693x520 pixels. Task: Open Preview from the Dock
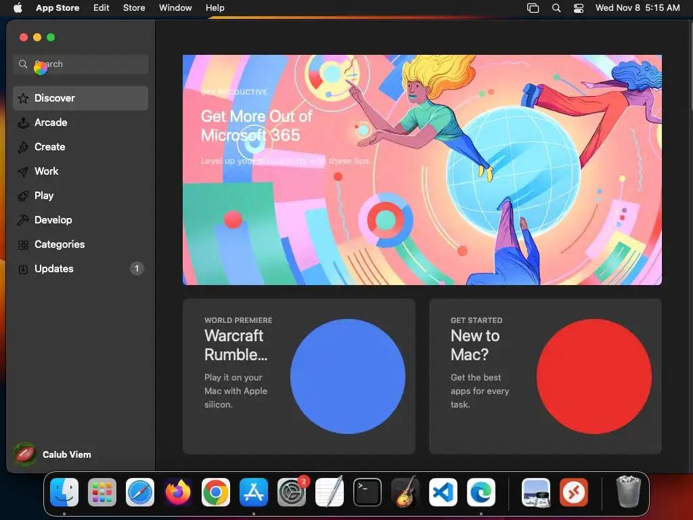coord(536,492)
